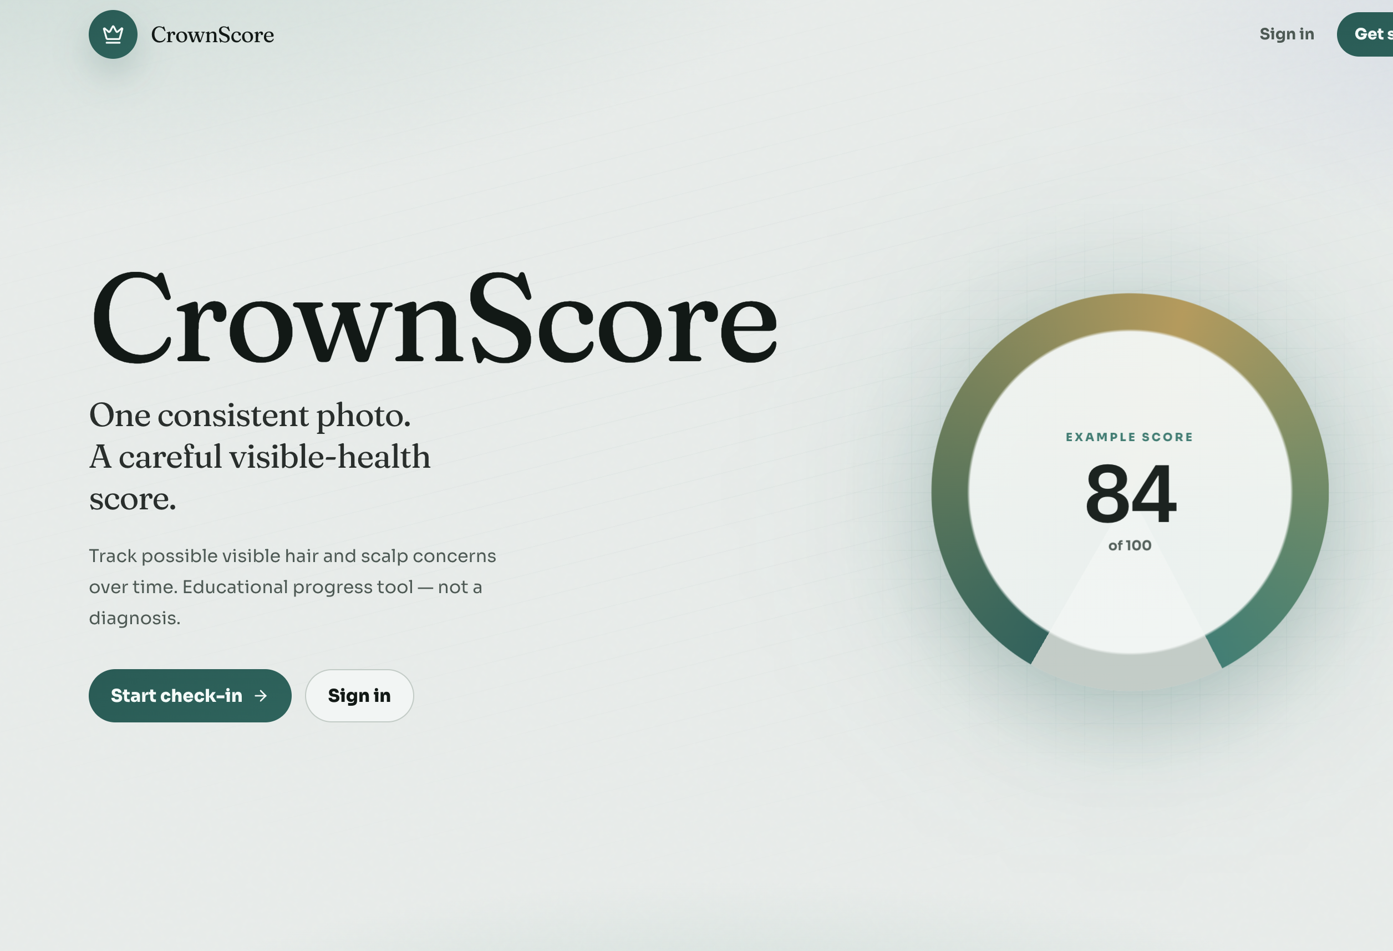Click the EXAMPLE SCORE label in the gauge

click(x=1129, y=437)
